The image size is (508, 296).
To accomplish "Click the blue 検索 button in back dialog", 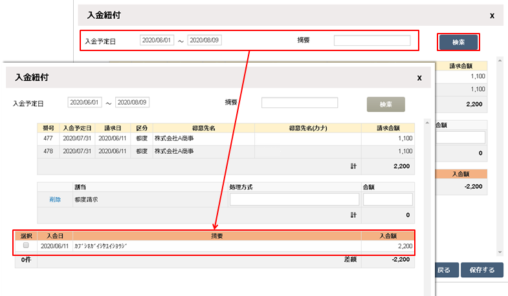I will point(458,42).
